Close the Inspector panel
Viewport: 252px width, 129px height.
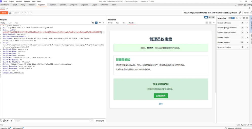pyautogui.click(x=247, y=18)
